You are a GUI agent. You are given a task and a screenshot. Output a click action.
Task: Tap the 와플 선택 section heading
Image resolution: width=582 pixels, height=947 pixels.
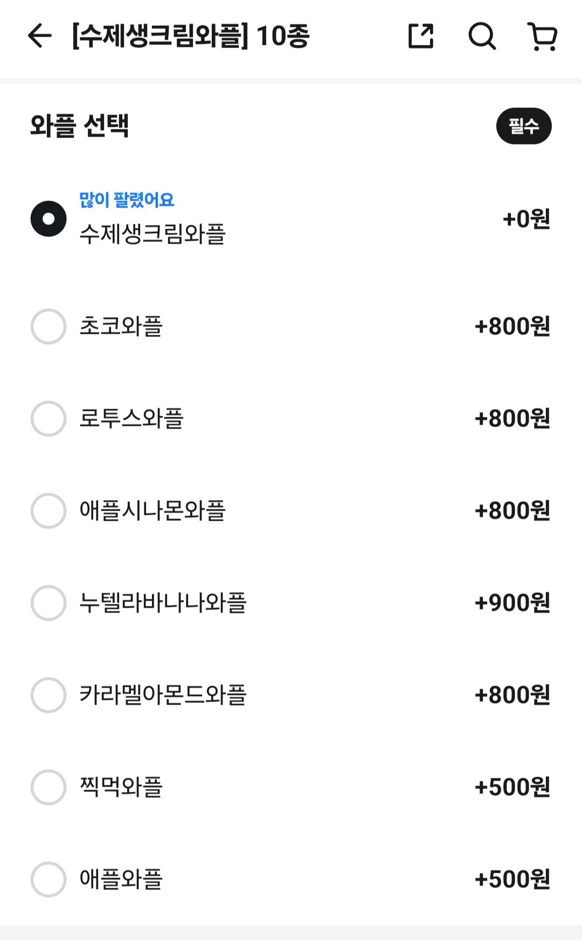79,126
